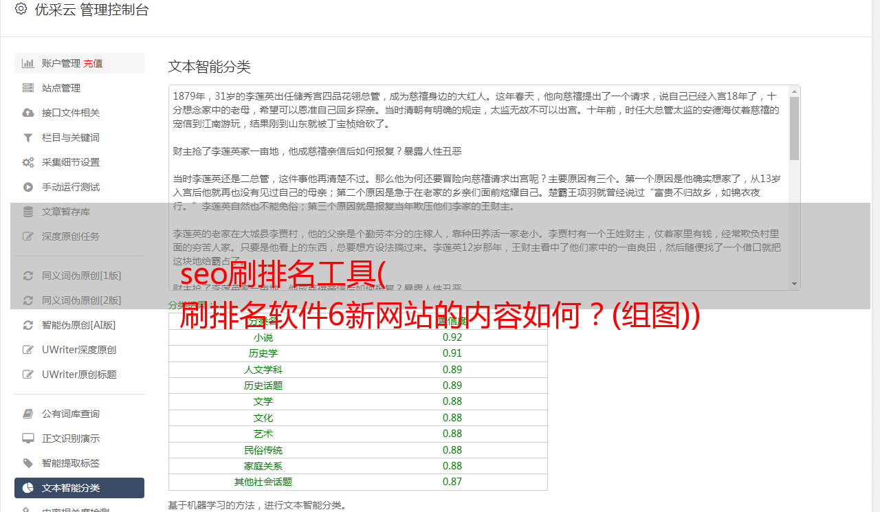Click the red 充值 recharge link
This screenshot has height=512, width=880.
click(x=93, y=63)
